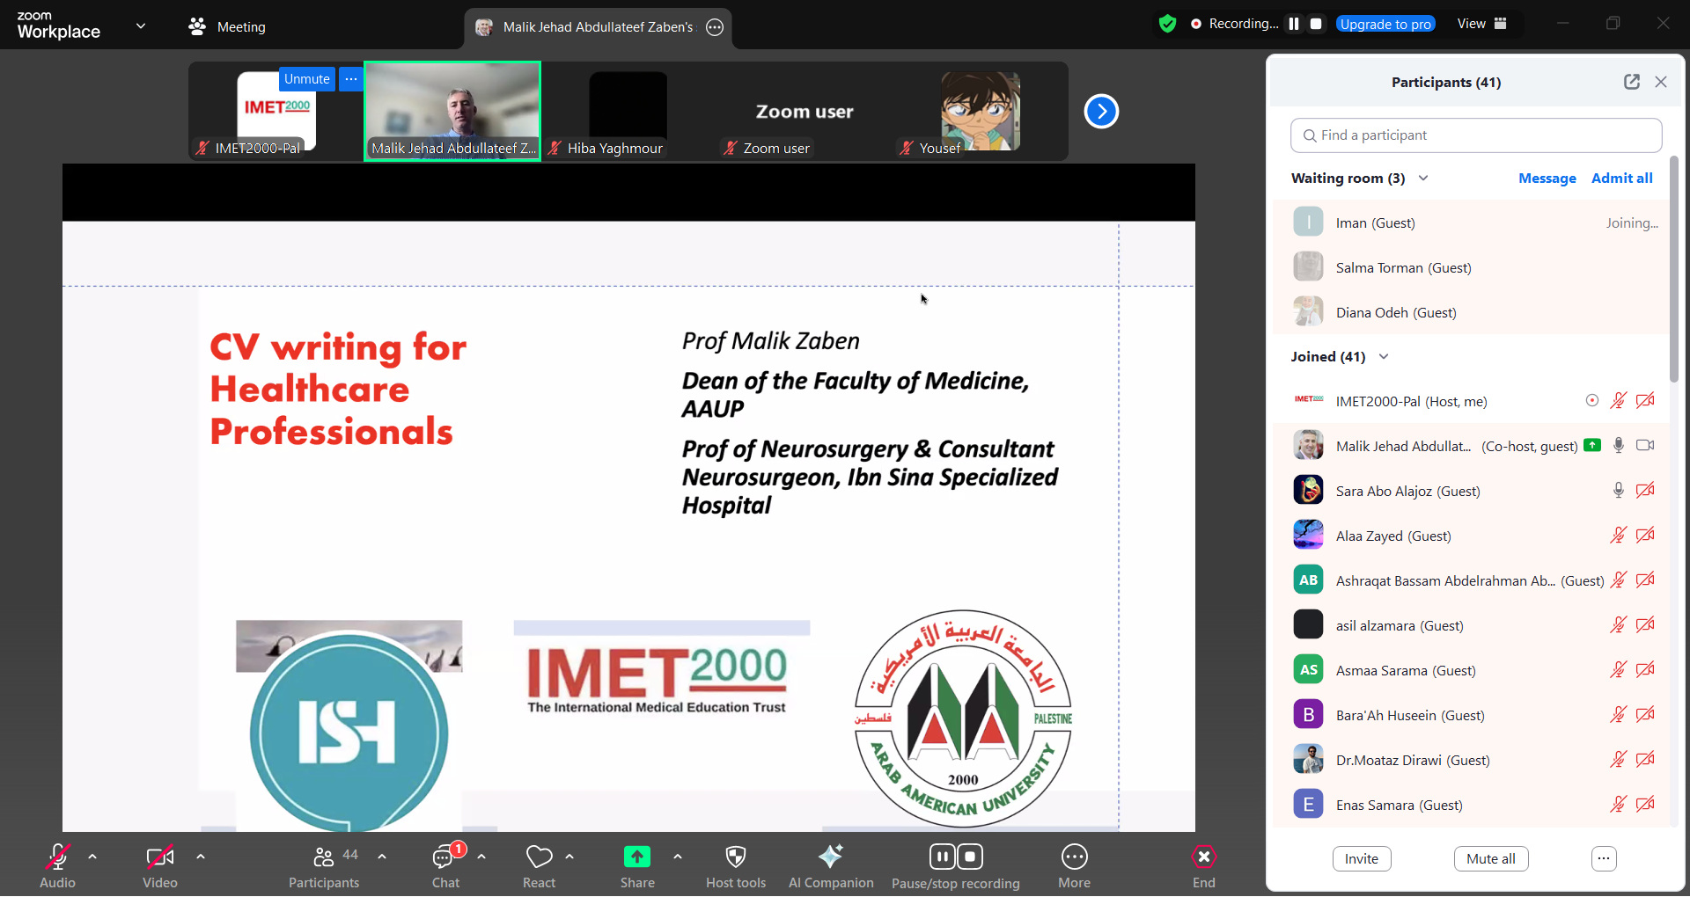Viewport: 1690px width, 897px height.
Task: Open the Chat panel icon
Action: [x=445, y=857]
